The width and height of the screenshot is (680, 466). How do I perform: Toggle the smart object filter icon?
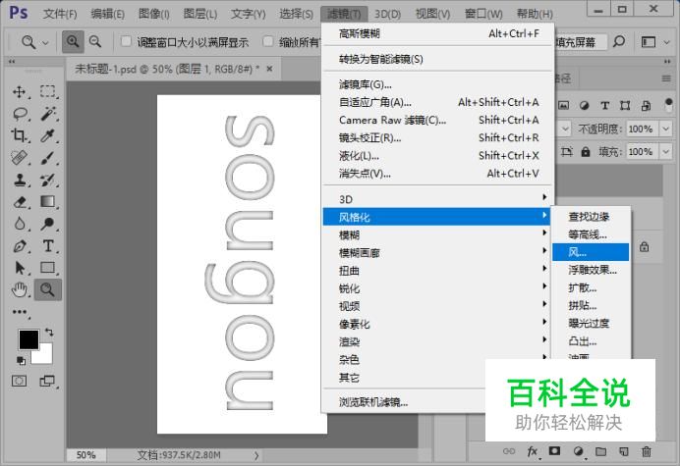point(646,105)
